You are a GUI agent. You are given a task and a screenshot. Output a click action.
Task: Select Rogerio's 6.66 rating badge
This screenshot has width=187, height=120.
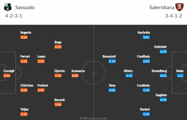[x=24, y=37]
